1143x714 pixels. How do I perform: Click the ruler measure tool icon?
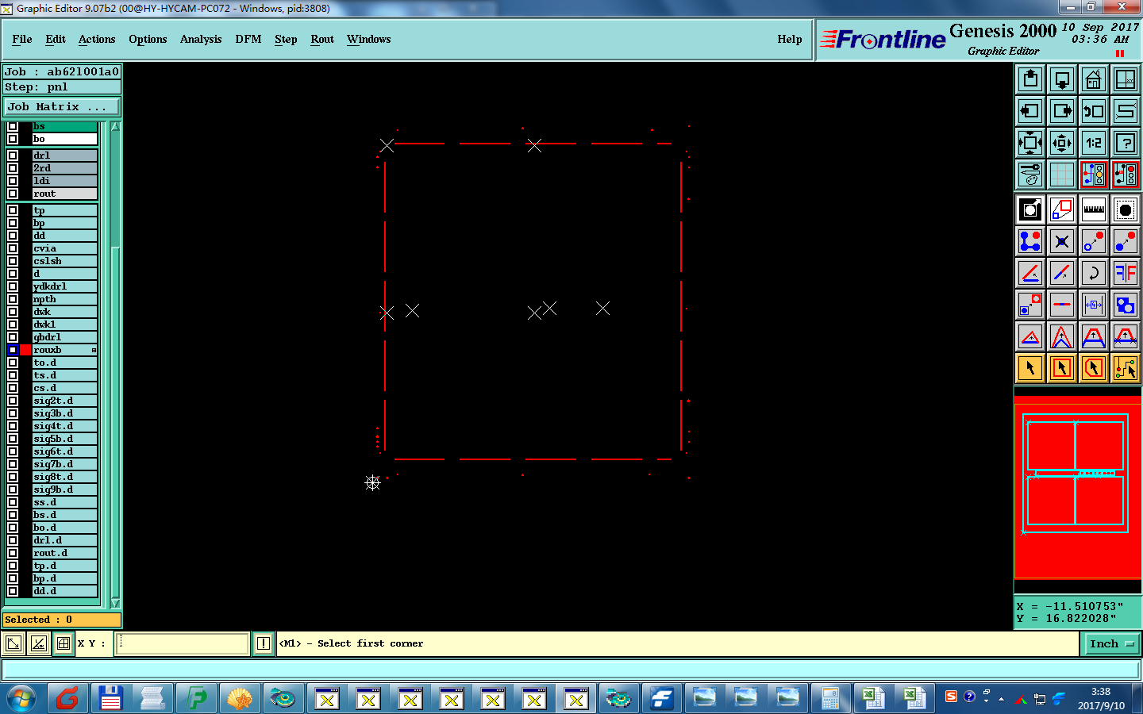(x=1094, y=209)
